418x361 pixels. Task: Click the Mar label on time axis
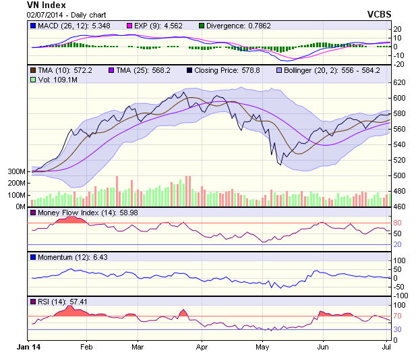[x=138, y=346]
